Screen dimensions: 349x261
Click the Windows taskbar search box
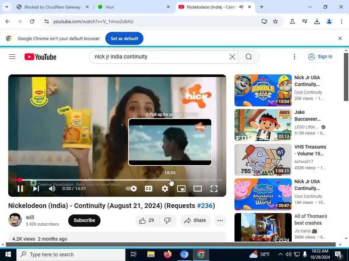point(71,254)
